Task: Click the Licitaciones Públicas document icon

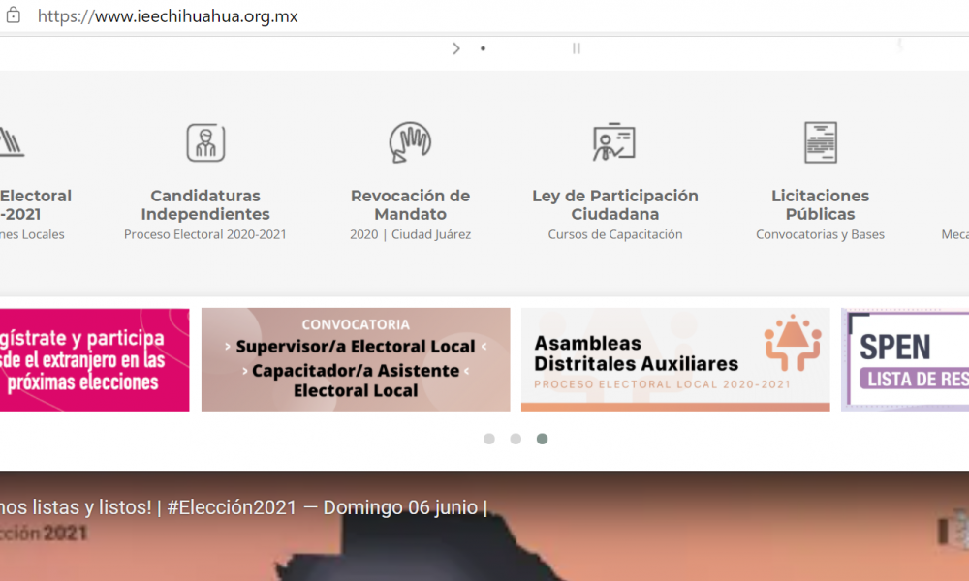Action: (821, 142)
